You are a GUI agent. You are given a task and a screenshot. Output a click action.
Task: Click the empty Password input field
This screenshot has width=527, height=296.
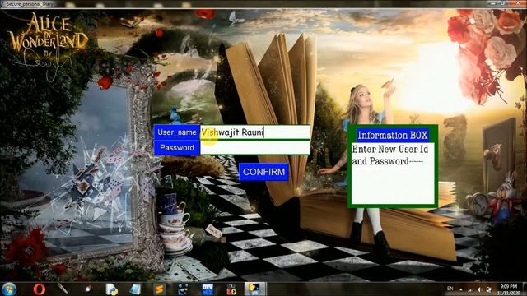[255, 148]
